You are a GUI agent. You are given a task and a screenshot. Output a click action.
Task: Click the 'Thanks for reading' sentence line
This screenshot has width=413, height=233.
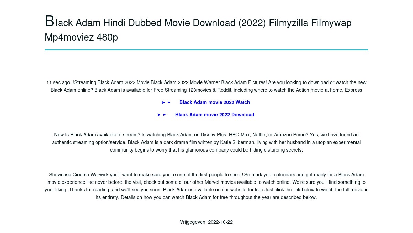[206, 190]
